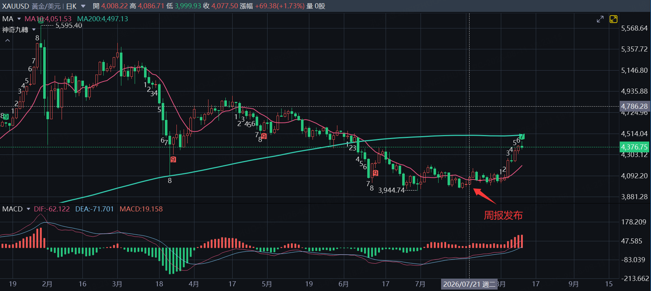This screenshot has width=651, height=291.
Task: Collapse indicator list with the up chevron
Action: tap(8, 41)
